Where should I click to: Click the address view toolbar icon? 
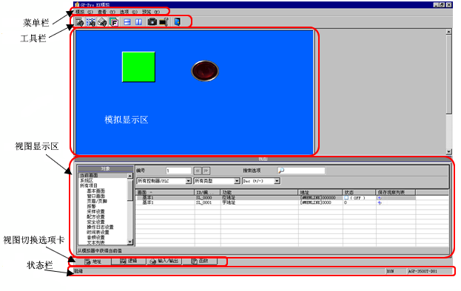tap(79, 22)
